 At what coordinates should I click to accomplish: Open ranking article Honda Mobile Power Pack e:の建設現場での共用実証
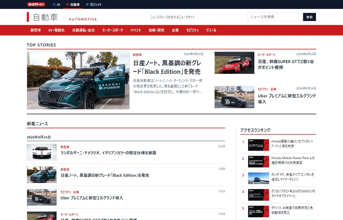tap(293, 160)
